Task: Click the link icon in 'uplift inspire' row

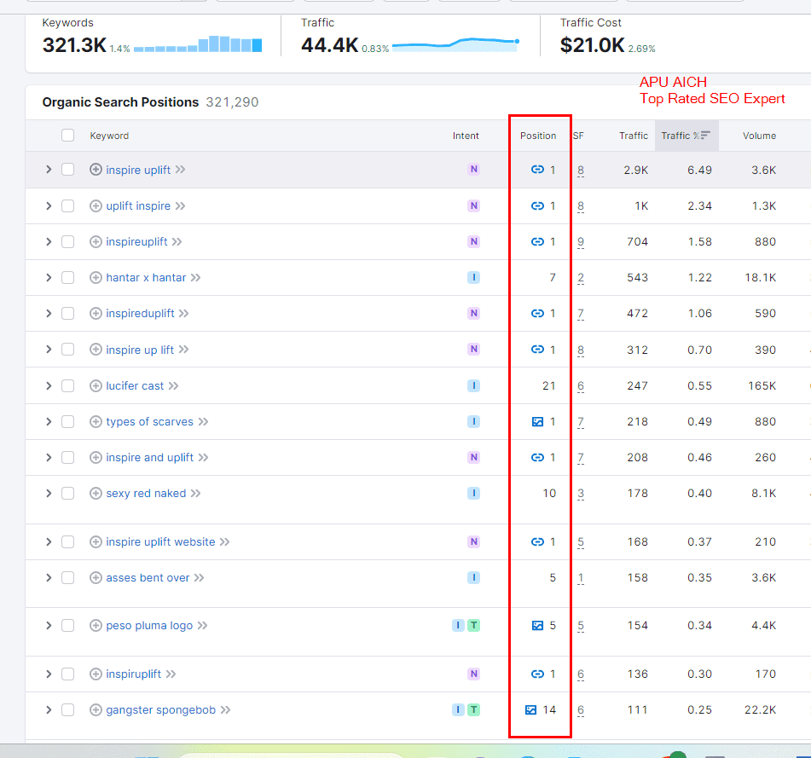Action: 537,205
